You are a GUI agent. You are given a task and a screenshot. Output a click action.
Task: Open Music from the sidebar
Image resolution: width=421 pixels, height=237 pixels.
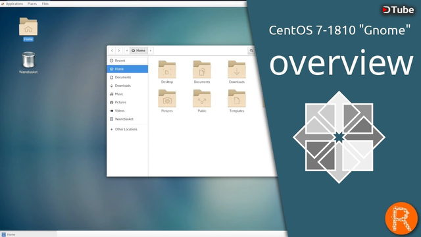[127, 94]
